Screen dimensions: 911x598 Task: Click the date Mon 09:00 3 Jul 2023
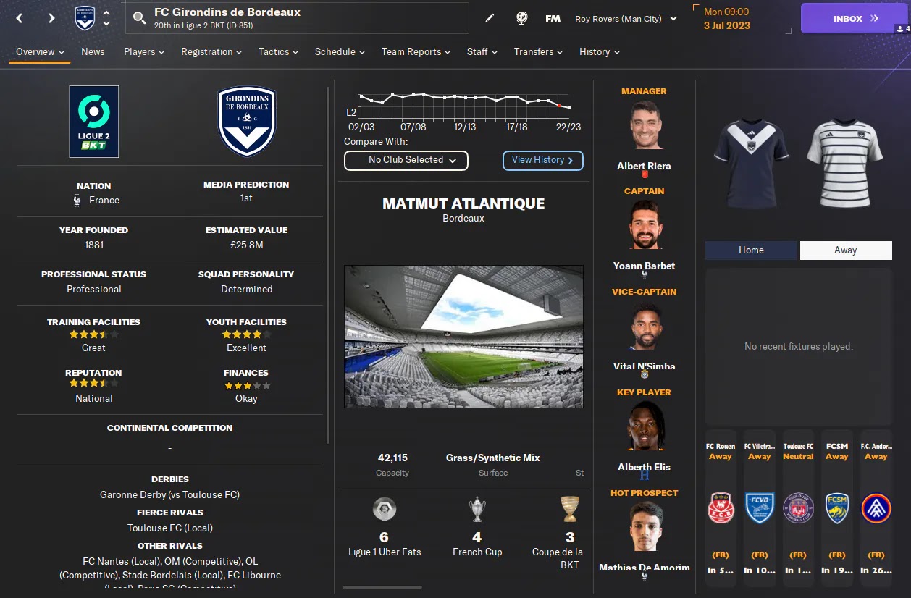[x=726, y=19]
